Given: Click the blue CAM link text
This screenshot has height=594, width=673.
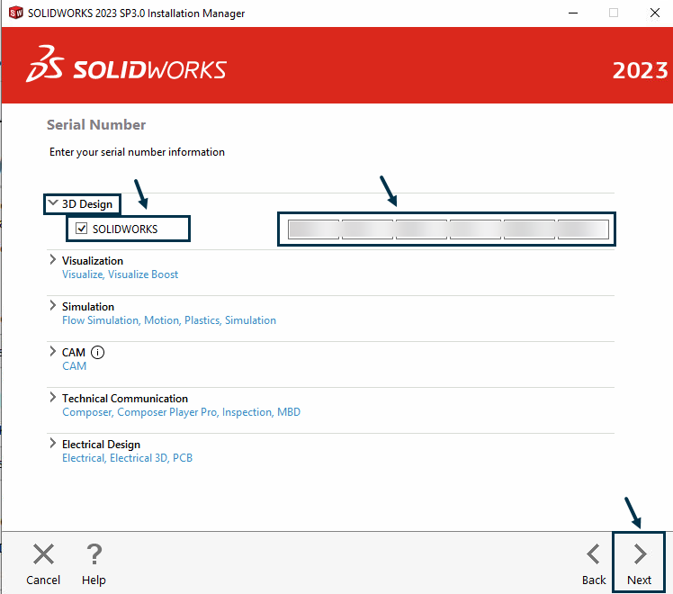Looking at the screenshot, I should pyautogui.click(x=75, y=366).
